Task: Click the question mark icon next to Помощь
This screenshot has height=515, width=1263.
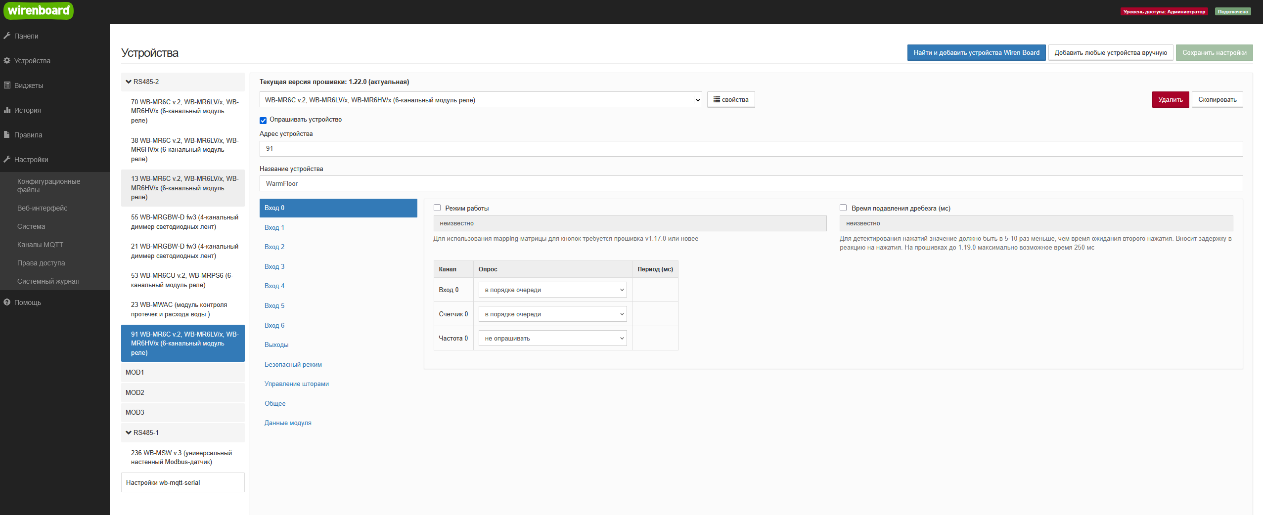Action: point(7,302)
